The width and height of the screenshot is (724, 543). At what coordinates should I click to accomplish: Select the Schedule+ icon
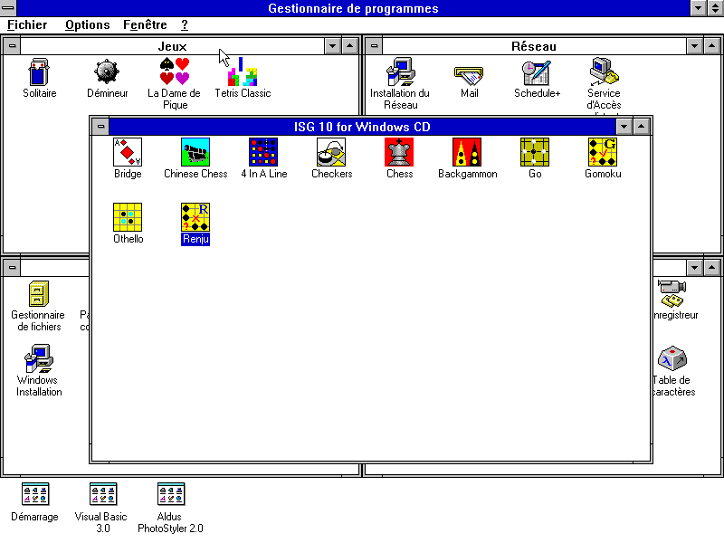tap(537, 72)
